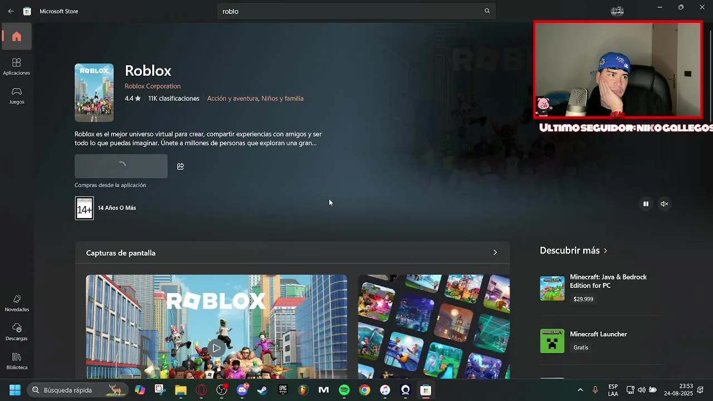Screen dimensions: 713x401
Task: Open Discord from the taskbar
Action: point(242,390)
